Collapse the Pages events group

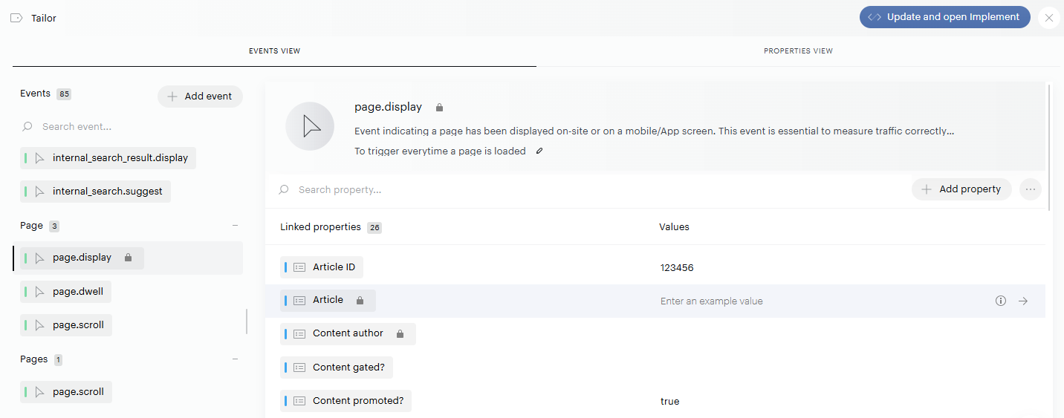click(235, 359)
